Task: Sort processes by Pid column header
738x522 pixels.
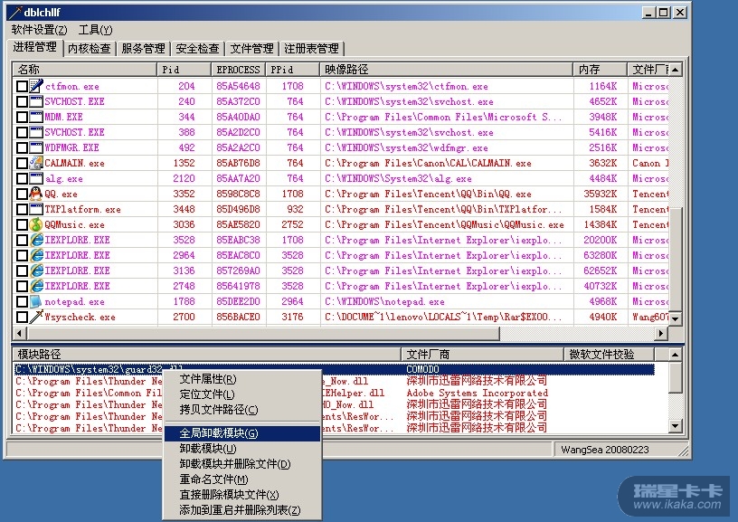Action: pyautogui.click(x=184, y=70)
